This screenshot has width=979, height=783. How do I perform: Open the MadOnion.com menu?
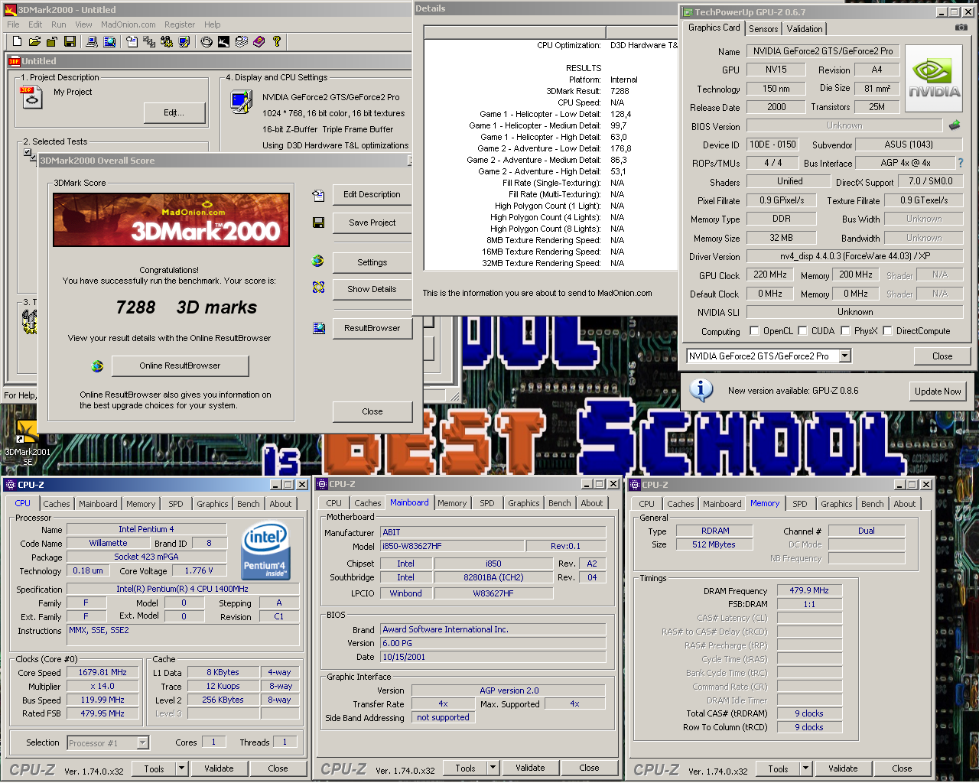tap(128, 24)
